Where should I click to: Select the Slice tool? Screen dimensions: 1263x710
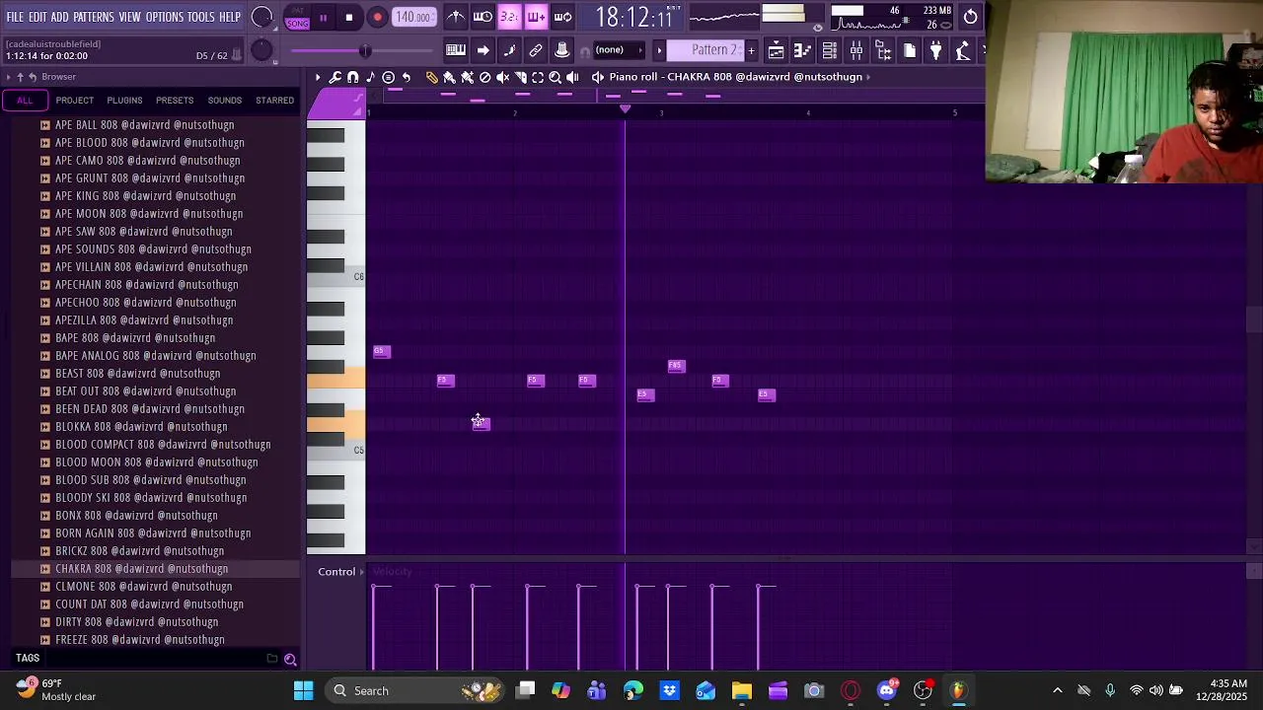[520, 77]
